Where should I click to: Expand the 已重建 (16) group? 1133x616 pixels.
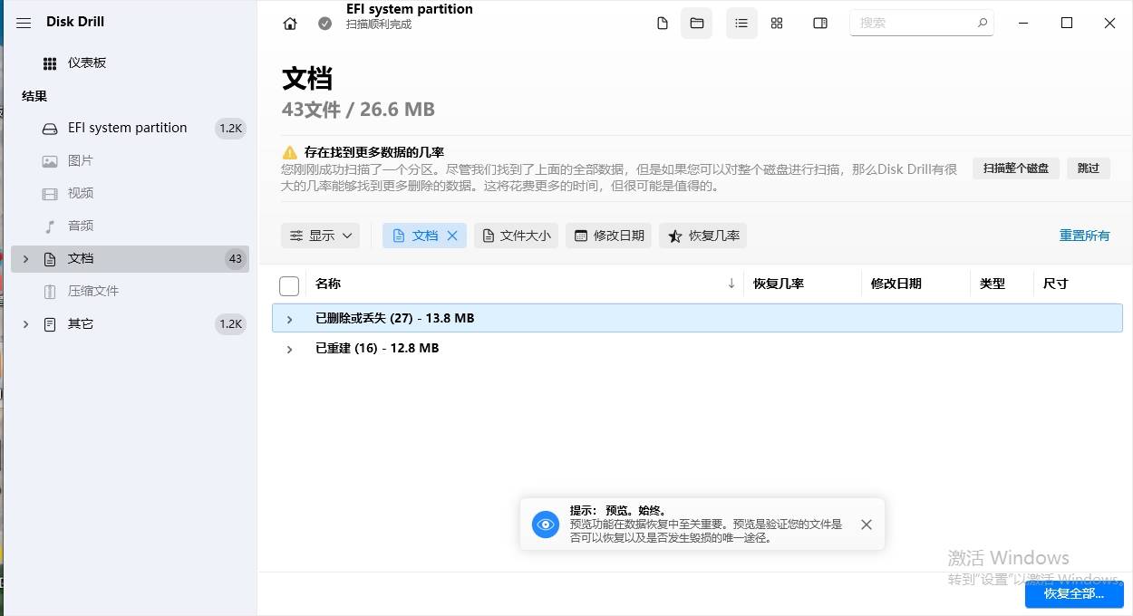[290, 349]
